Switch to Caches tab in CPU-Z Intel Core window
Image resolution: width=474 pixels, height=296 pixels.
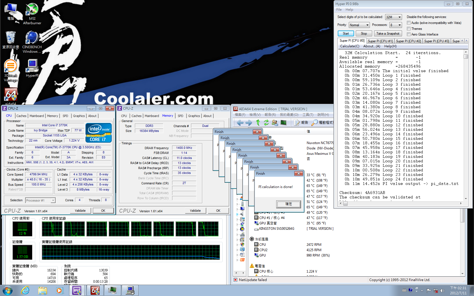21,116
